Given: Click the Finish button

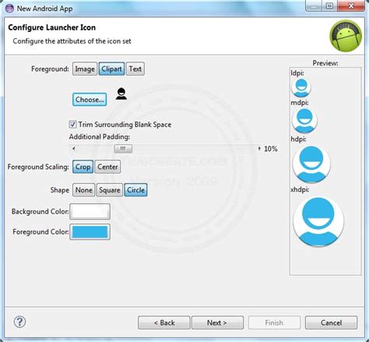Looking at the screenshot, I should point(274,323).
